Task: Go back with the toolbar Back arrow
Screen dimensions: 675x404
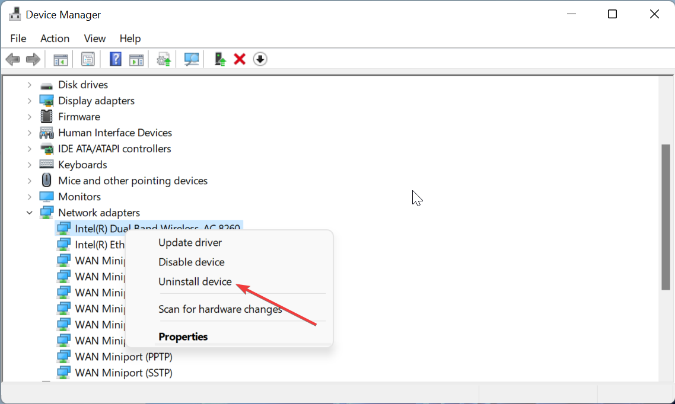Action: coord(13,59)
